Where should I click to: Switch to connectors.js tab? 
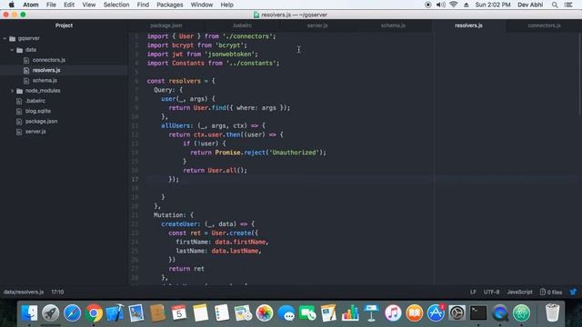pos(544,25)
